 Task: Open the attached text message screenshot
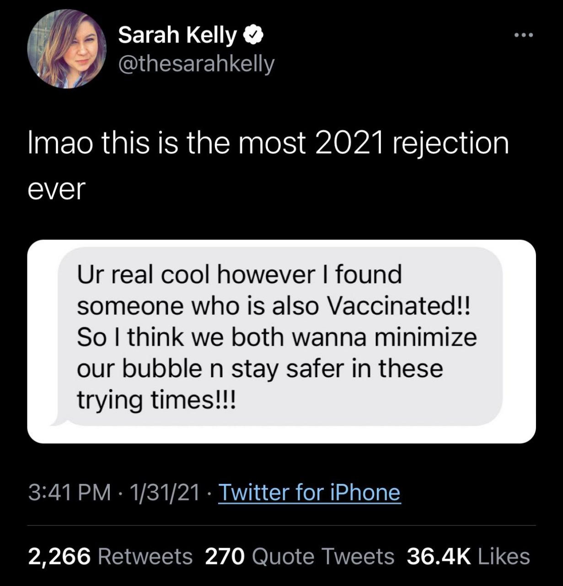(281, 342)
